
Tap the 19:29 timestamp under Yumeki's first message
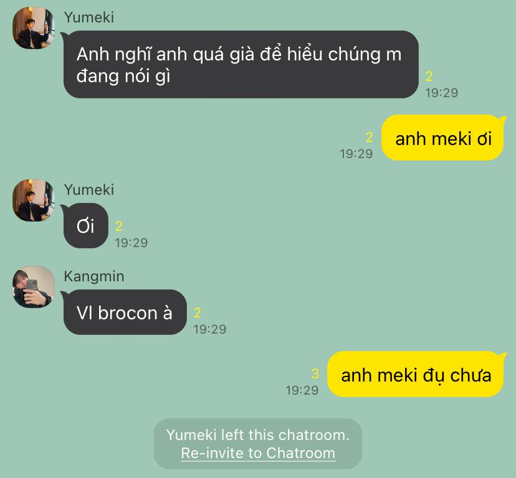coord(441,93)
